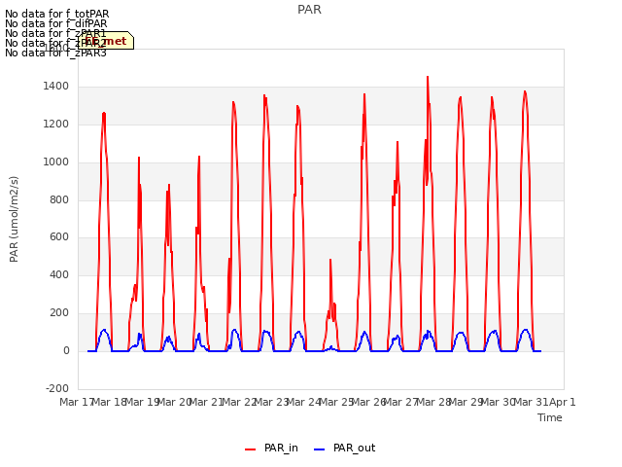
Task: Click the 1400 y-axis tick label
Action: point(56,87)
